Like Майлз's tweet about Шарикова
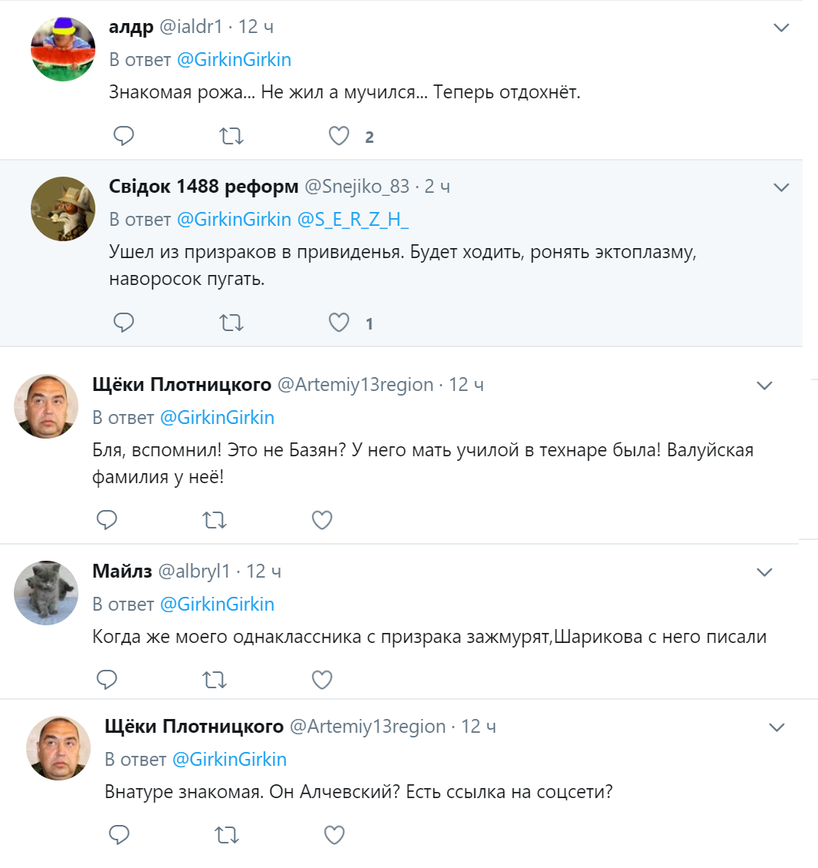 tap(322, 679)
